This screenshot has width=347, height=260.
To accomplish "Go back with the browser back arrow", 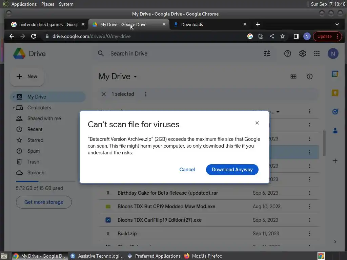I will click(12, 36).
